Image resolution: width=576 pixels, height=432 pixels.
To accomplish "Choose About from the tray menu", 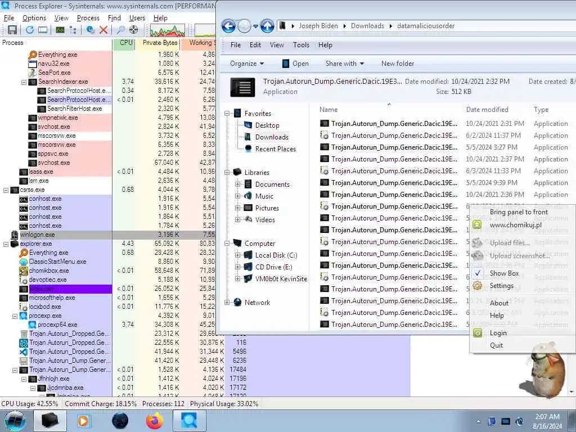I will click(499, 303).
